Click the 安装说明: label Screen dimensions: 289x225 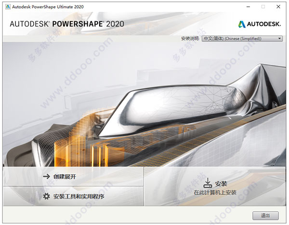pos(190,38)
